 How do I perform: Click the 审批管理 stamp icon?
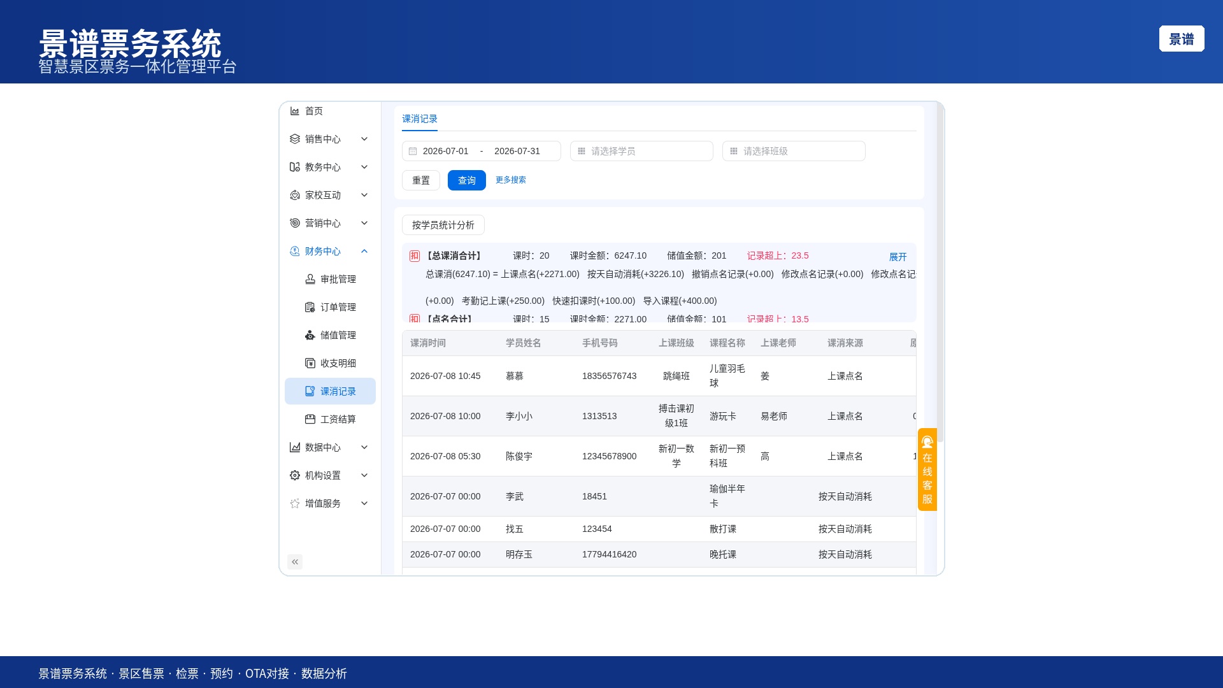310,279
